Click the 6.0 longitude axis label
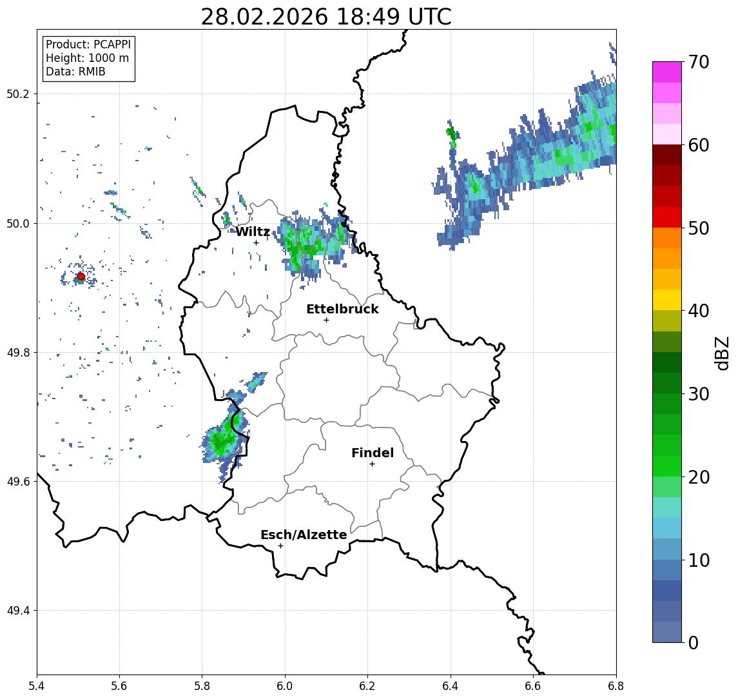Viewport: 738px width, 699px height. pyautogui.click(x=285, y=686)
